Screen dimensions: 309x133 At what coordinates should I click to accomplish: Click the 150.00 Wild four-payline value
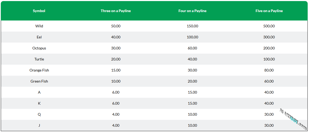point(192,26)
